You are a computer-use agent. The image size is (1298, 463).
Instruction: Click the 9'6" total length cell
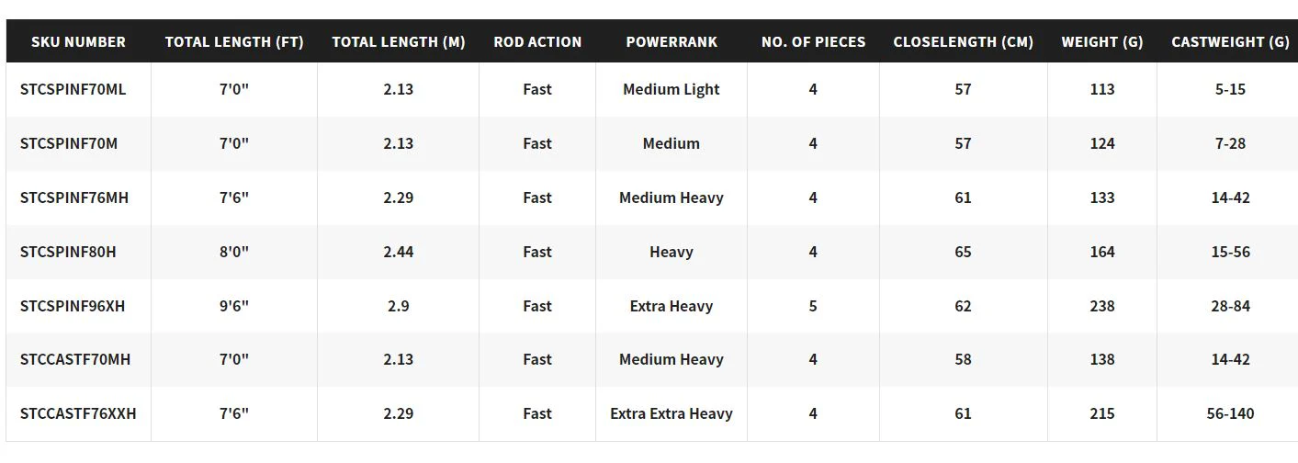(x=234, y=306)
